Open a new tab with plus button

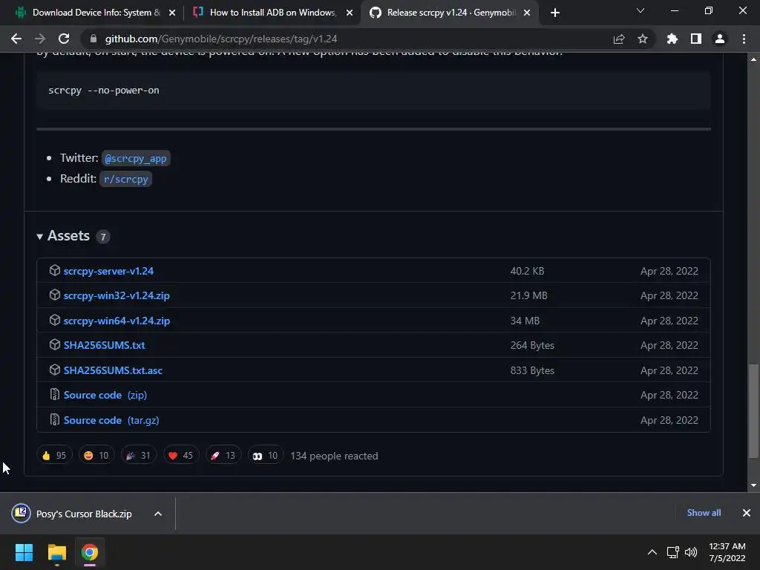tap(555, 13)
